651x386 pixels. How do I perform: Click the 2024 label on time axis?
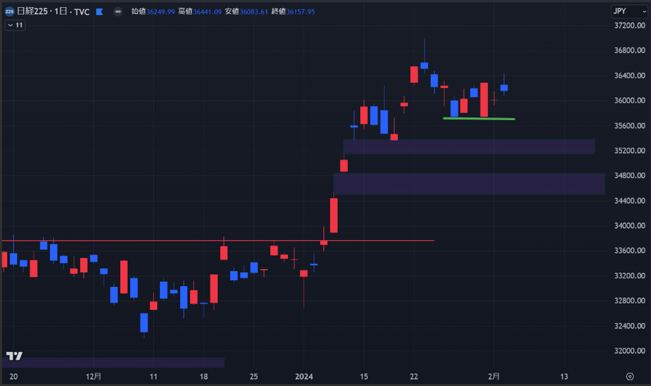(305, 377)
